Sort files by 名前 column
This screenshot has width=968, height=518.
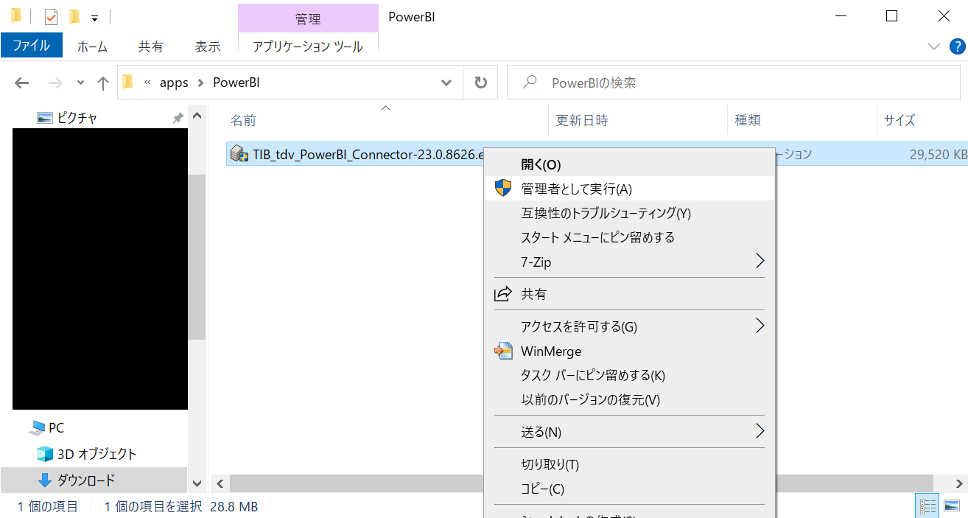click(x=243, y=120)
